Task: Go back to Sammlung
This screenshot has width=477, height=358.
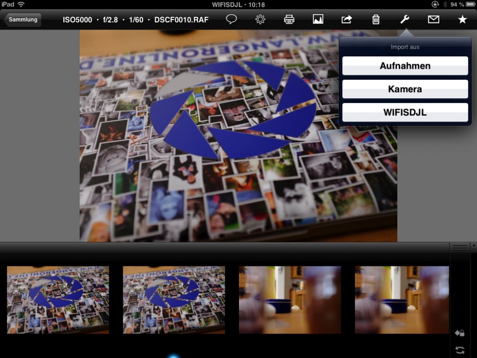Action: point(22,20)
